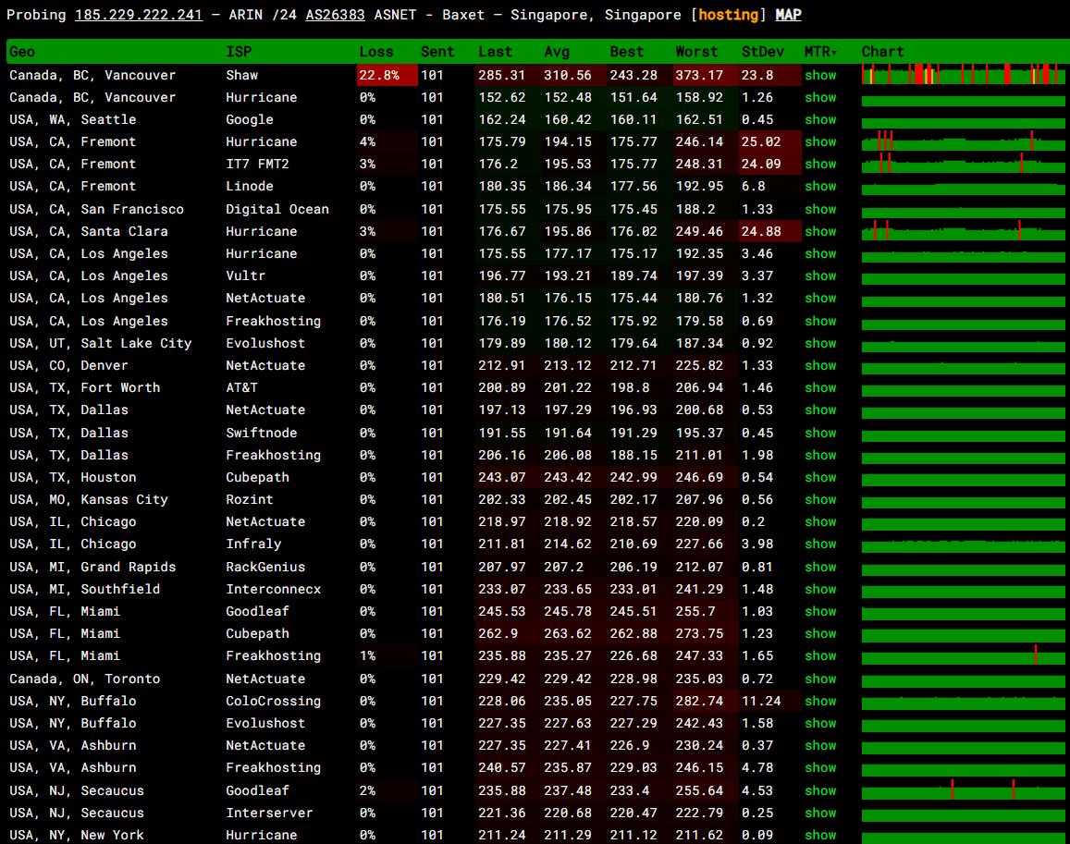Show MTR for Los Angeles NetActuate row
The width and height of the screenshot is (1070, 844).
tap(820, 299)
